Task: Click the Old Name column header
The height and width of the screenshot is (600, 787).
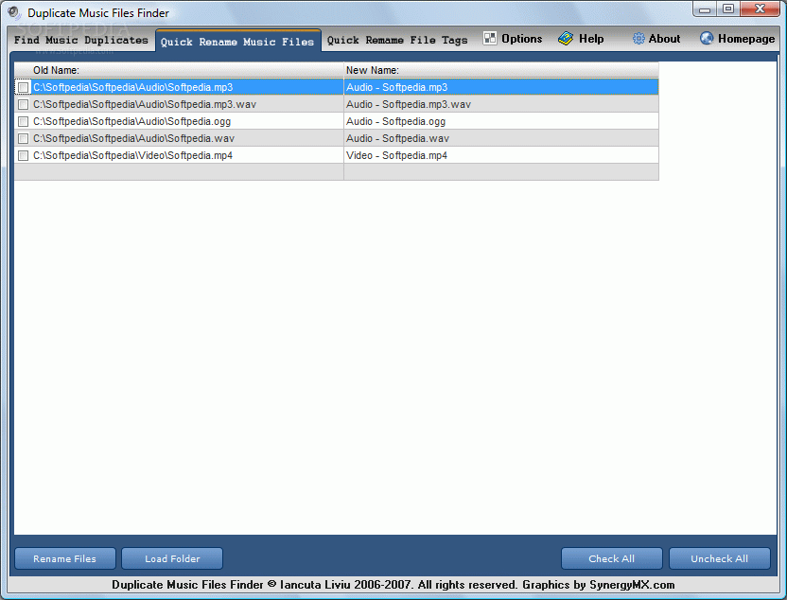Action: pyautogui.click(x=179, y=70)
